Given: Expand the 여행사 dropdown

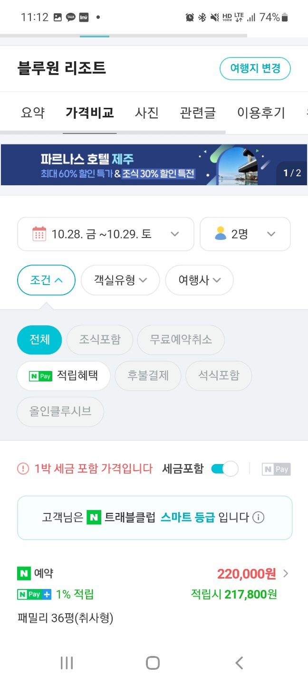Looking at the screenshot, I should (x=199, y=280).
